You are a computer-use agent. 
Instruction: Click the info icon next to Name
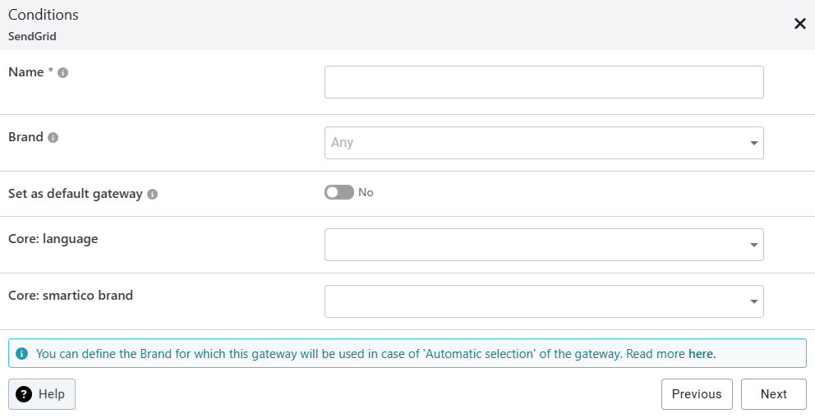63,73
